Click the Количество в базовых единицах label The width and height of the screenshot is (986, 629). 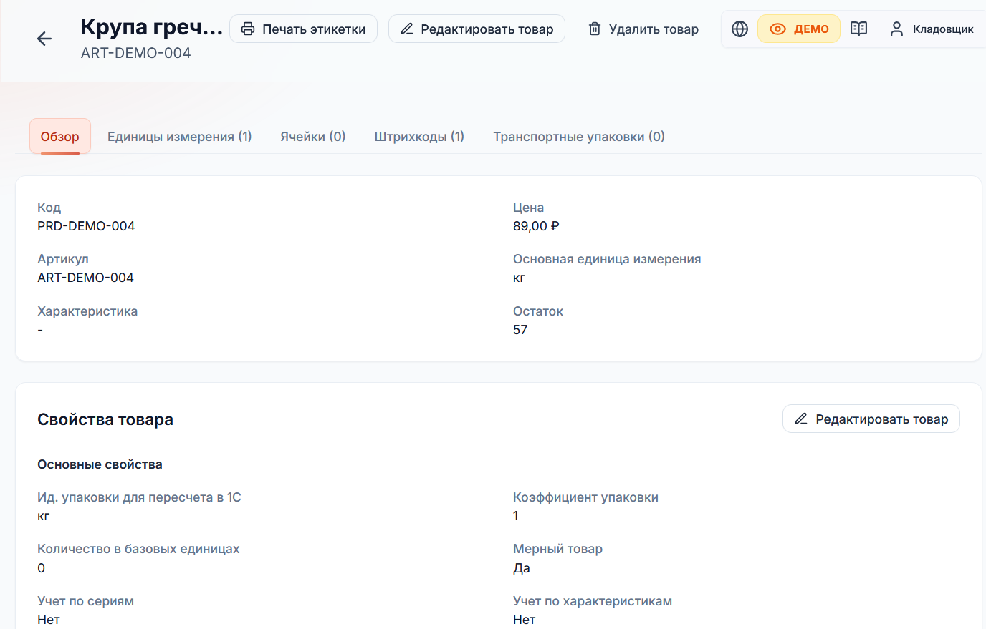click(138, 548)
